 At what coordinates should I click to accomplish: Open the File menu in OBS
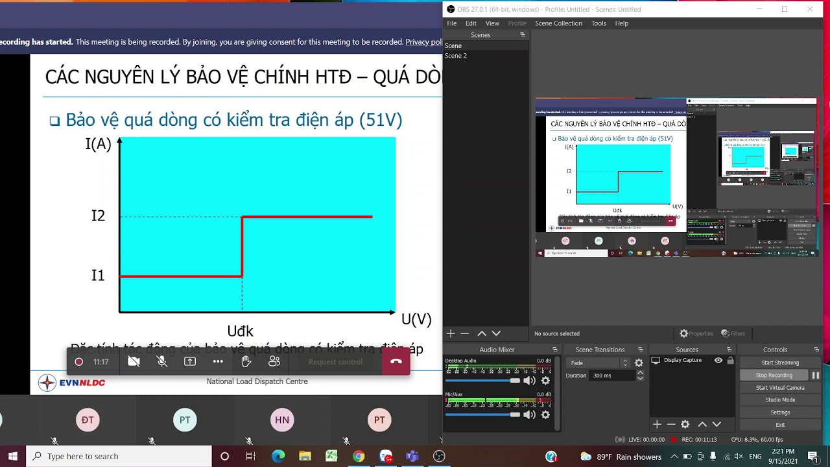(451, 23)
